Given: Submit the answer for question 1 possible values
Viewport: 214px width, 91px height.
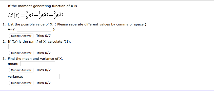Looking at the screenshot, I should click(x=21, y=36).
